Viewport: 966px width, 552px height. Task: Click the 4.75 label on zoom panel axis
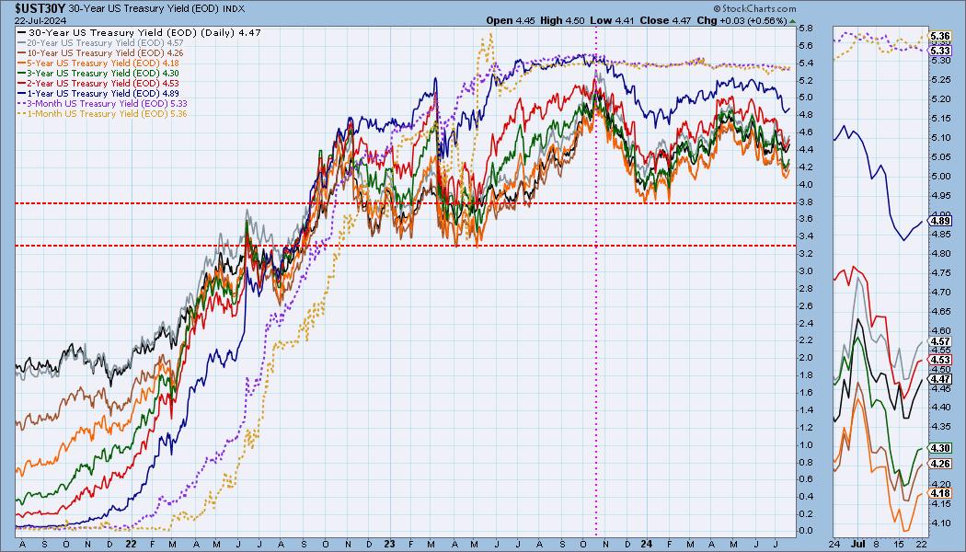pos(941,273)
